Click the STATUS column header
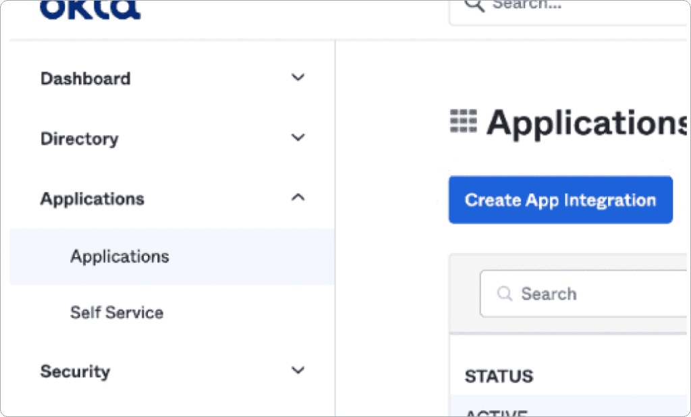This screenshot has width=691, height=417. coord(499,376)
